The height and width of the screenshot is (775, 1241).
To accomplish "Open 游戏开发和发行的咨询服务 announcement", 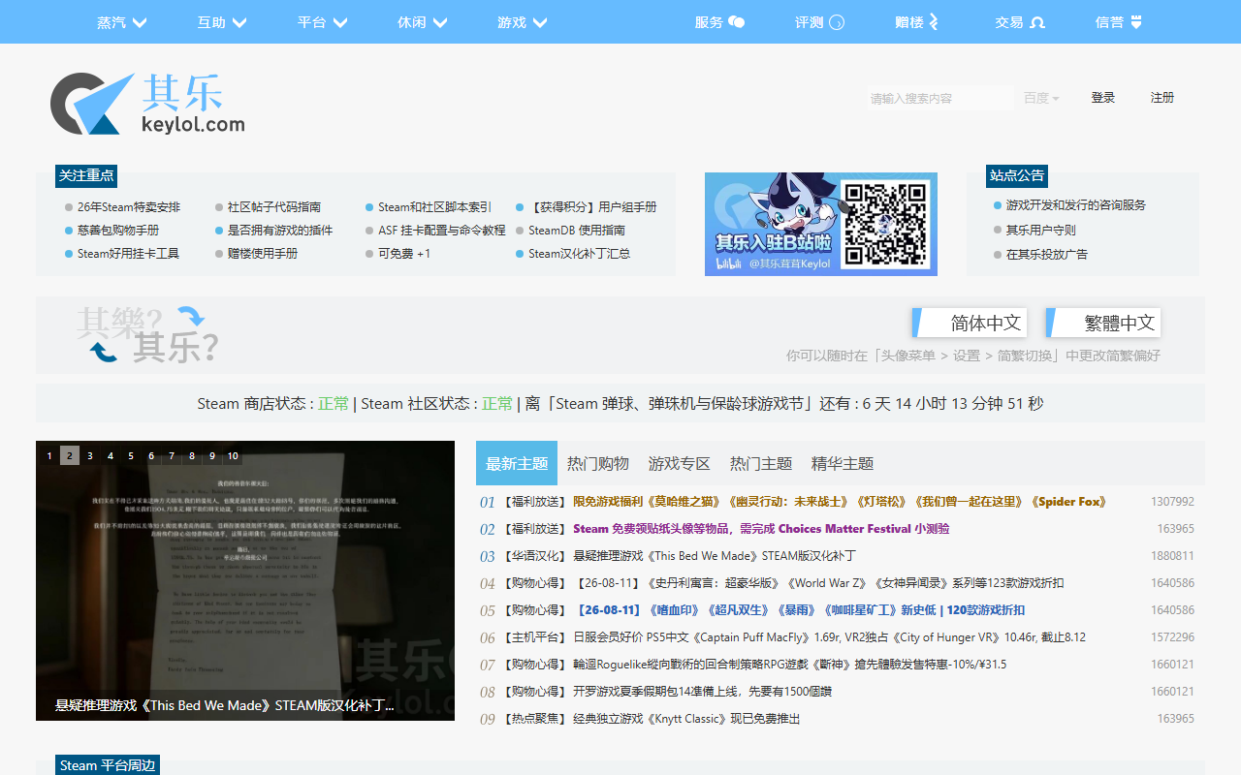I will 1076,205.
